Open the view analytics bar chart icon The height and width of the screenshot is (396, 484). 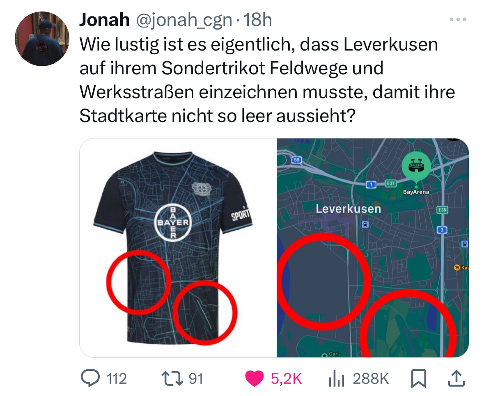pyautogui.click(x=337, y=379)
